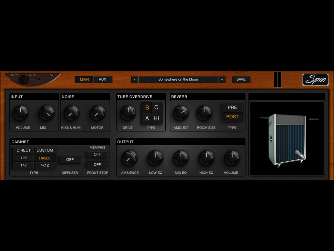Click the SAVE button
Image resolution: width=334 pixels, height=251 pixels.
[241, 79]
